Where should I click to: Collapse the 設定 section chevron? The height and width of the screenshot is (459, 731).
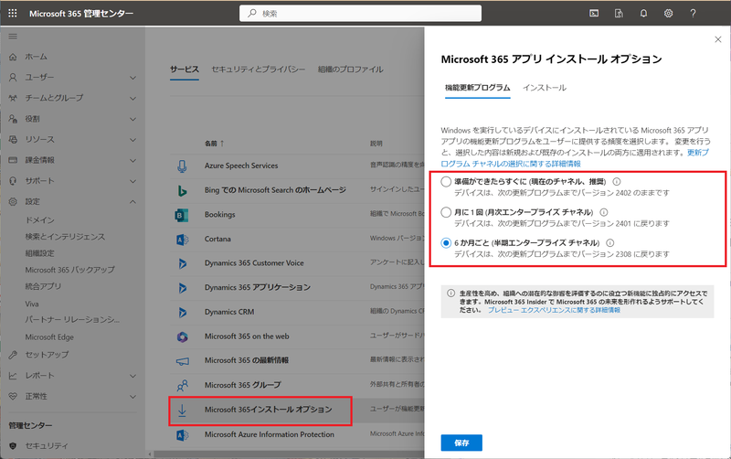pyautogui.click(x=132, y=202)
